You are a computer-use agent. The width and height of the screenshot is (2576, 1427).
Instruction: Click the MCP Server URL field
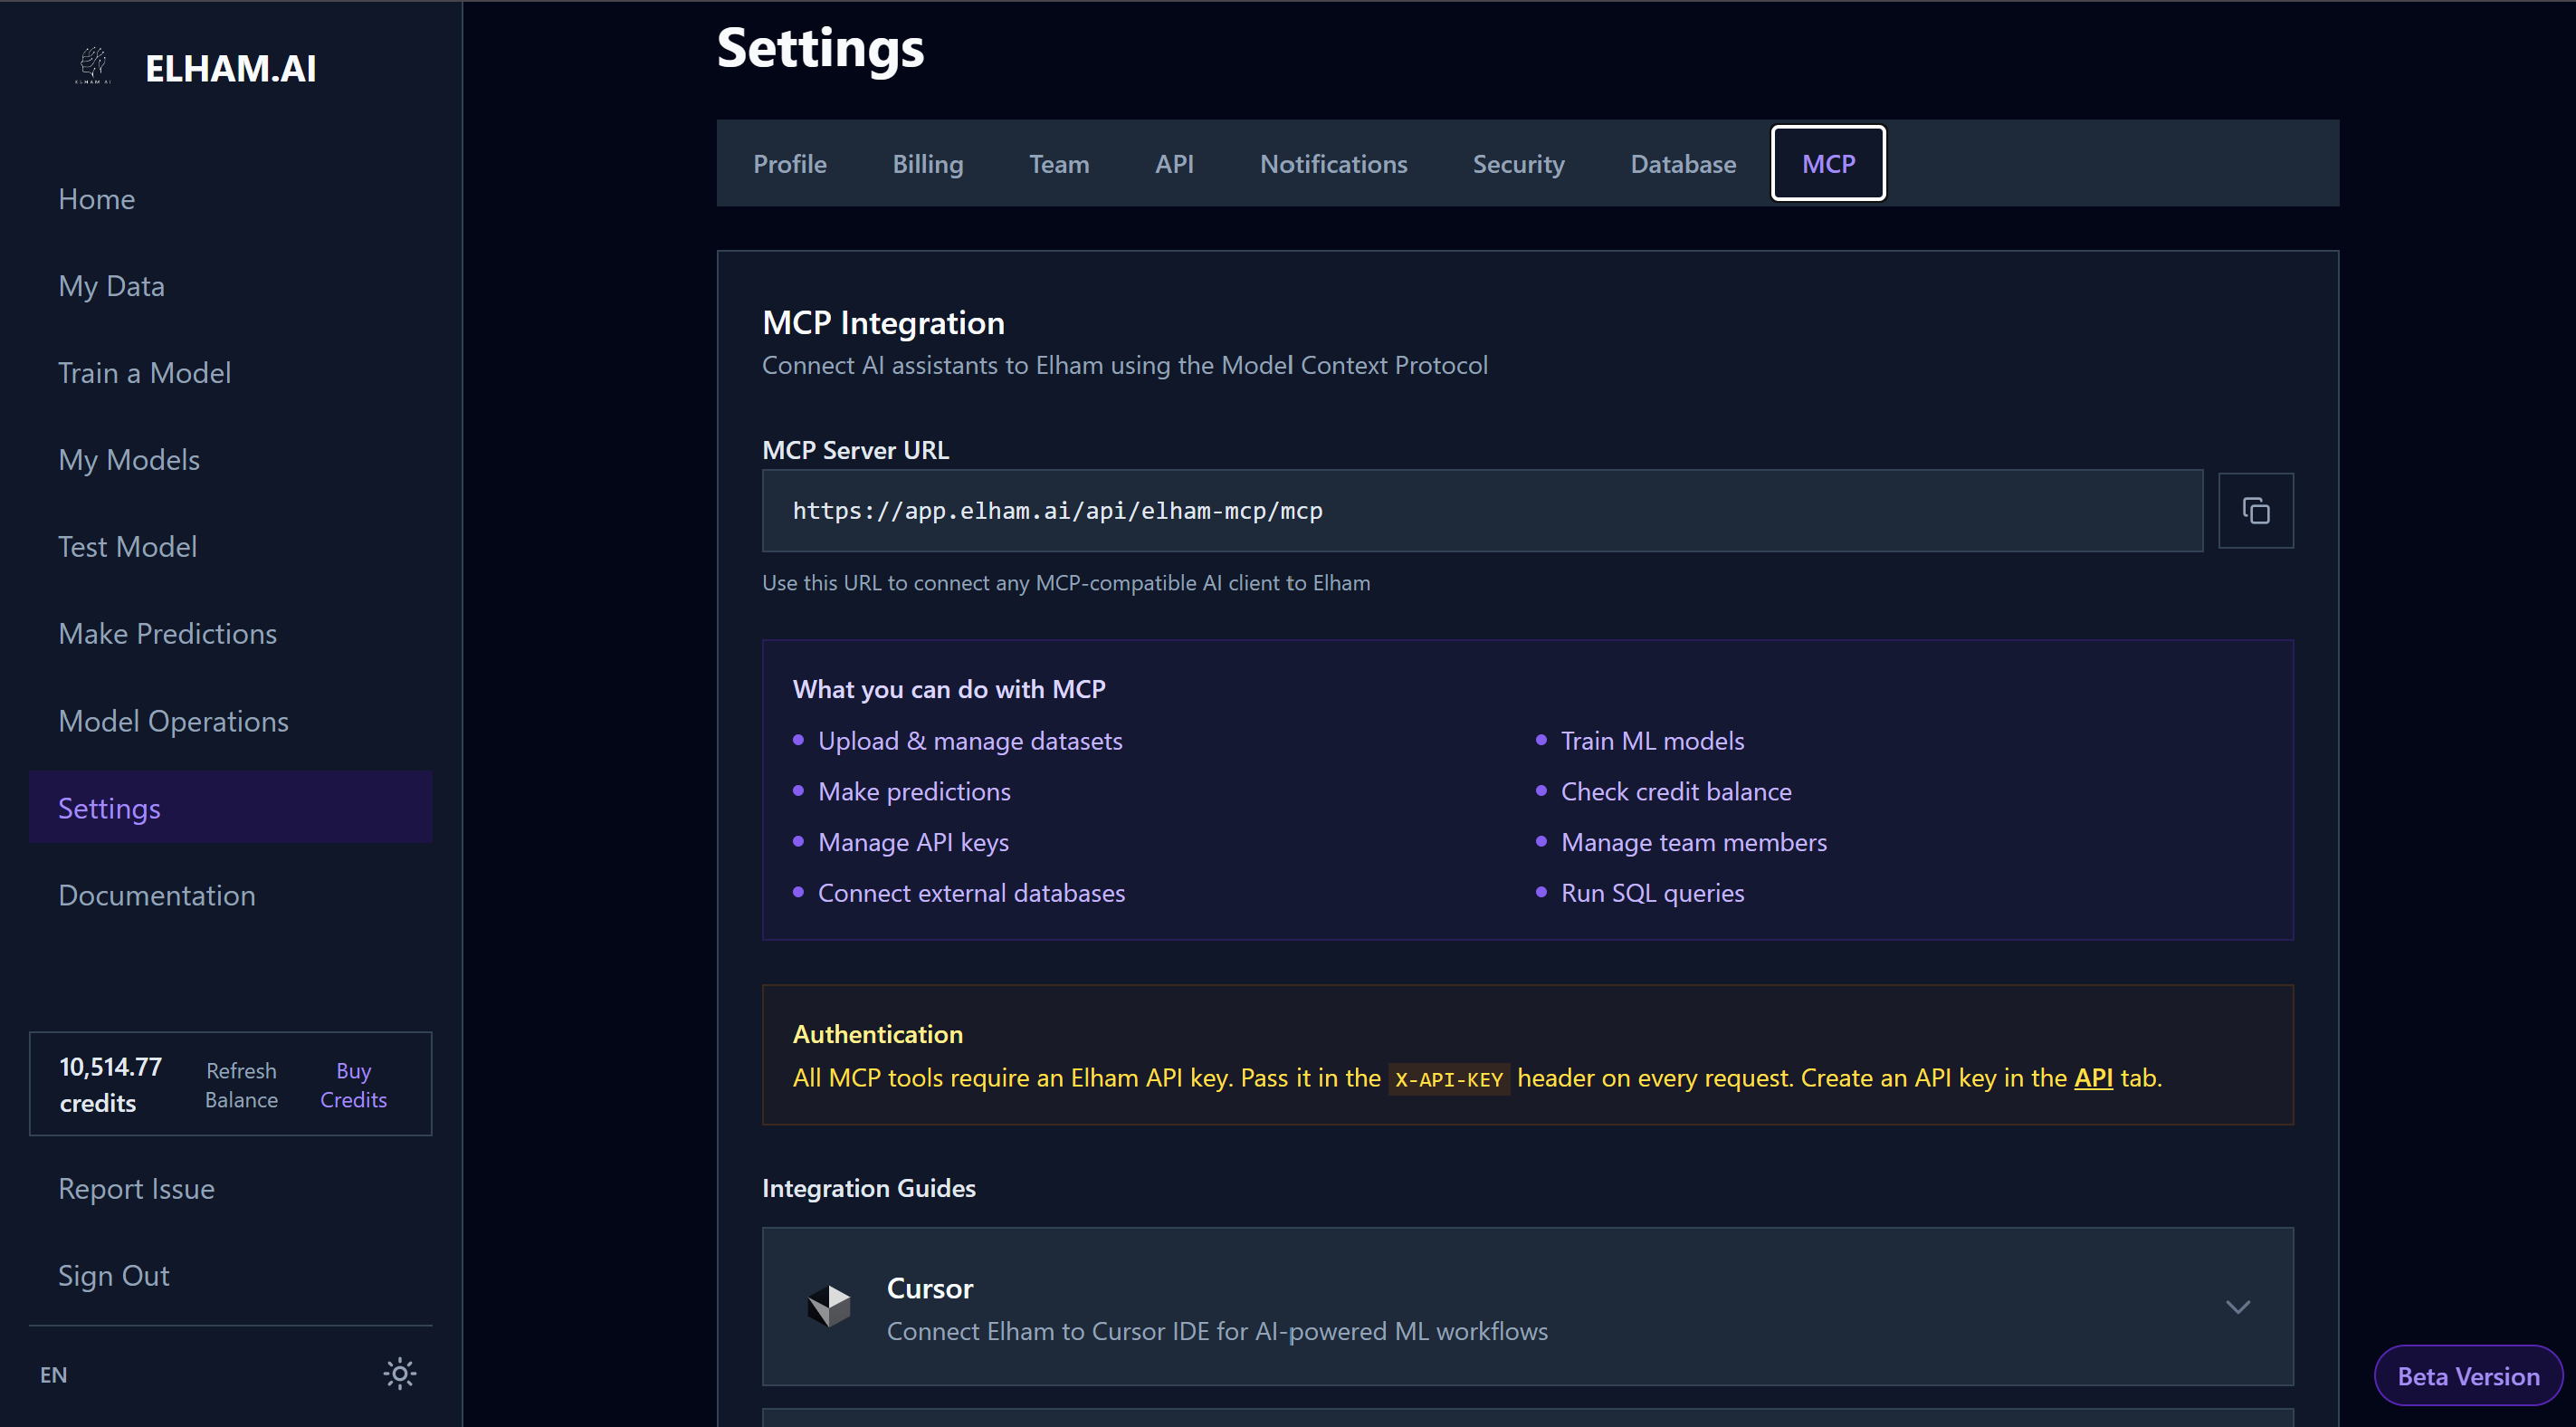pyautogui.click(x=1482, y=512)
